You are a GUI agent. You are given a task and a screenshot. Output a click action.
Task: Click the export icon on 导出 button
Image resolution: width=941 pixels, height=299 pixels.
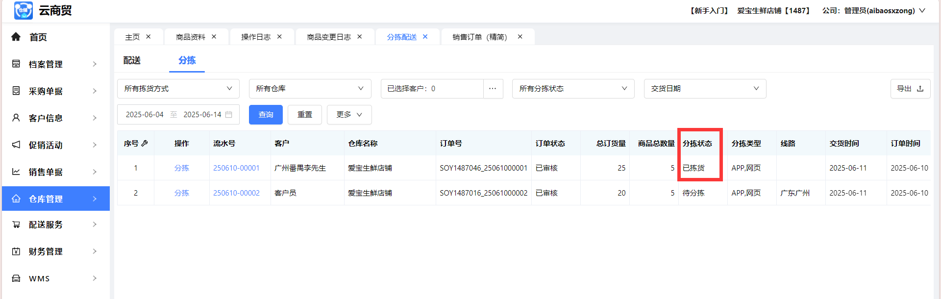click(x=920, y=89)
